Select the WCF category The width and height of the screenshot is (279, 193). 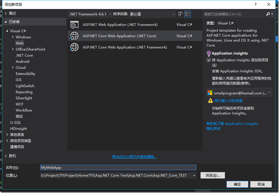point(19,104)
